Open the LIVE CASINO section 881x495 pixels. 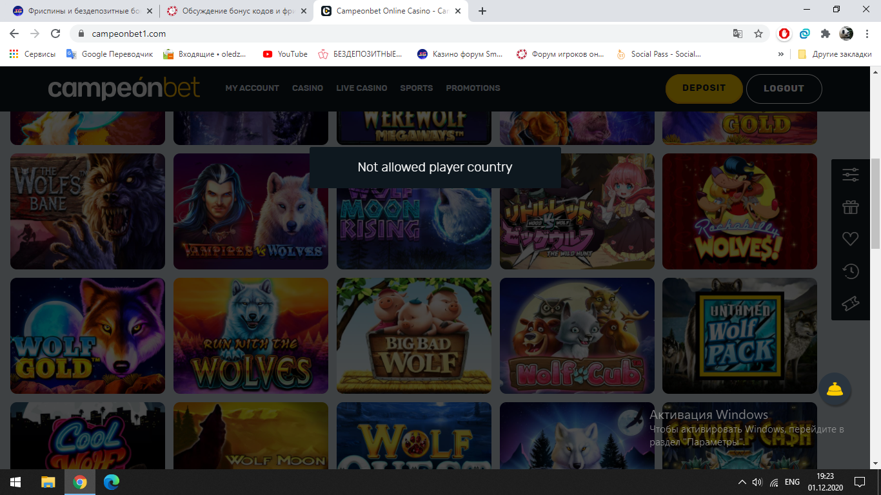point(362,88)
